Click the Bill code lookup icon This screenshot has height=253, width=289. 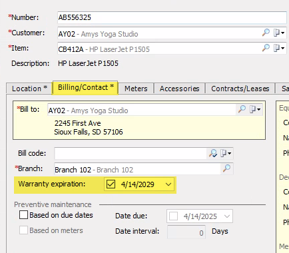[x=213, y=153]
